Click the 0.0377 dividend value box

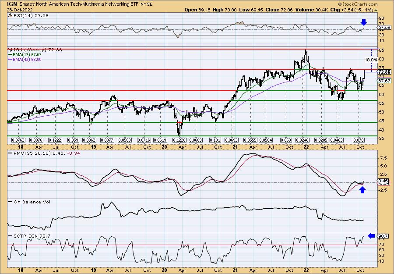click(107, 140)
